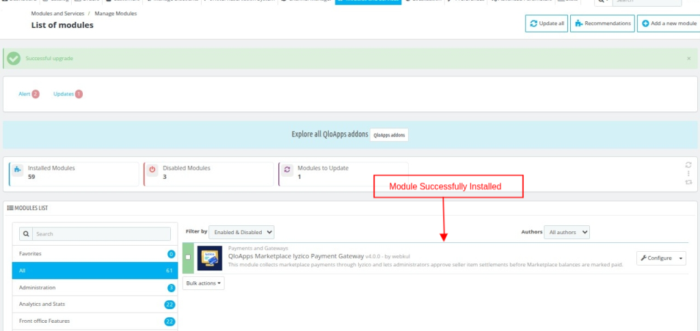The height and width of the screenshot is (331, 700).
Task: Click the Iyzico module description text
Action: pos(425,265)
